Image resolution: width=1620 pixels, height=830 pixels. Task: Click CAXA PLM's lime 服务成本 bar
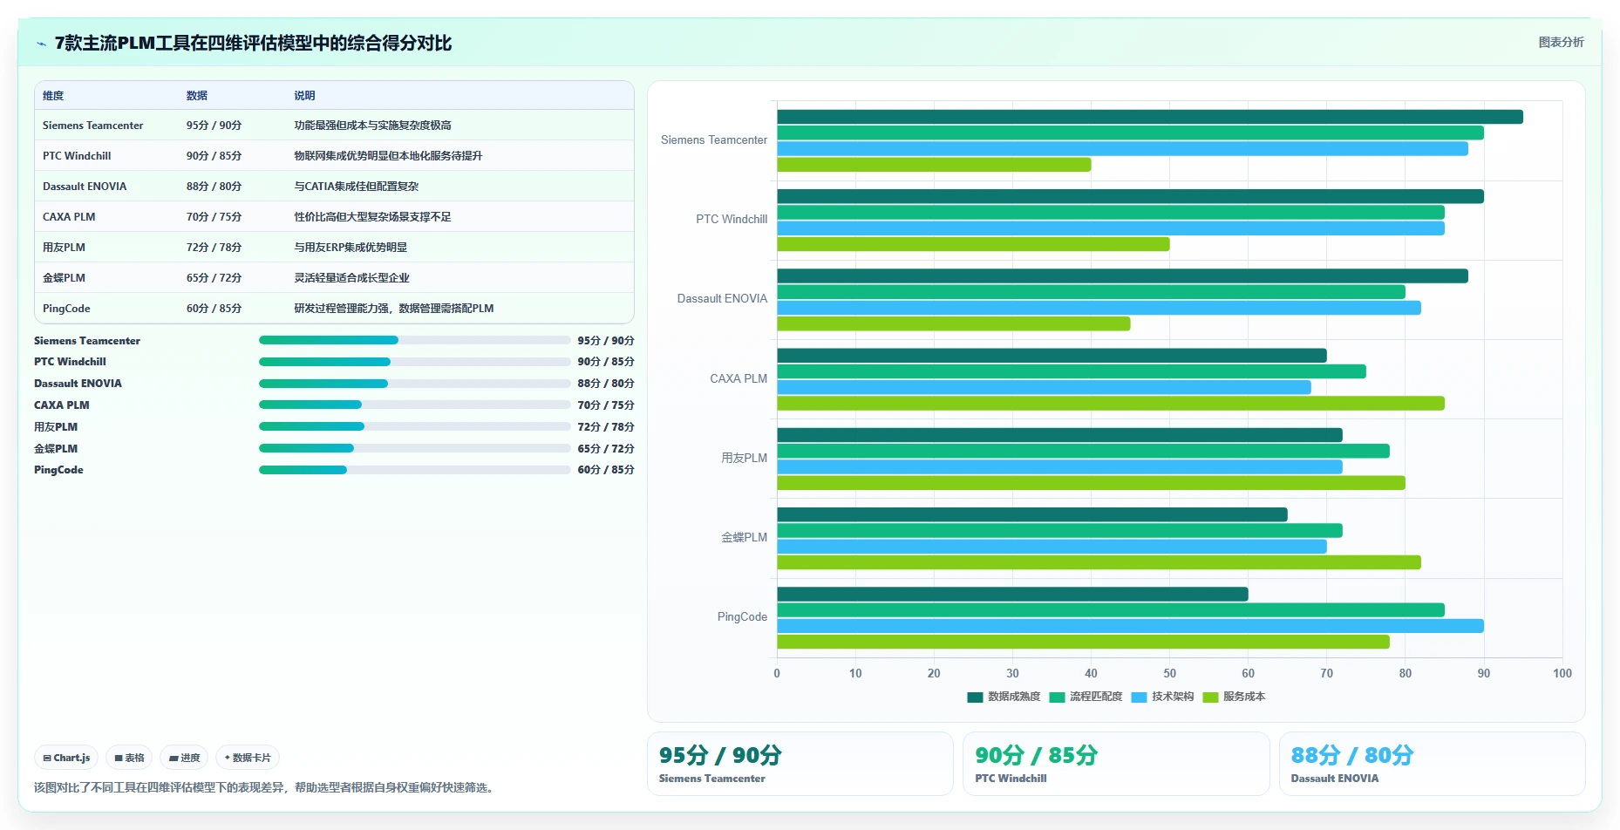point(1111,404)
